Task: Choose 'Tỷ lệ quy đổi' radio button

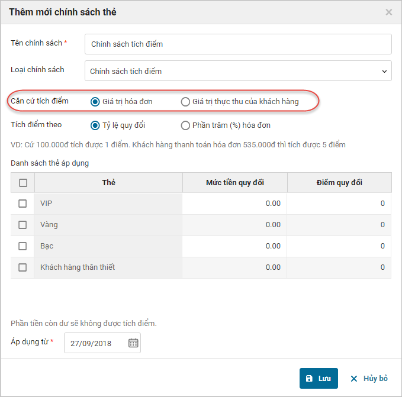Action: coord(95,125)
